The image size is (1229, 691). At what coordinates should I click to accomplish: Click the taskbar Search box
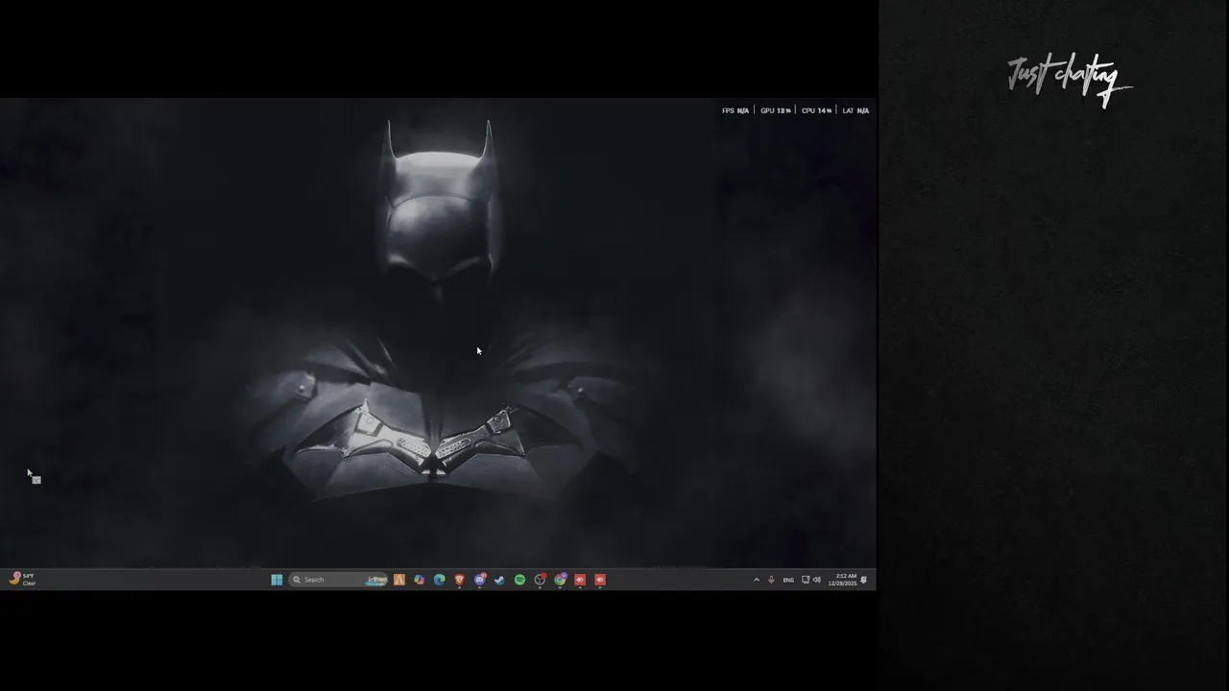click(x=339, y=580)
